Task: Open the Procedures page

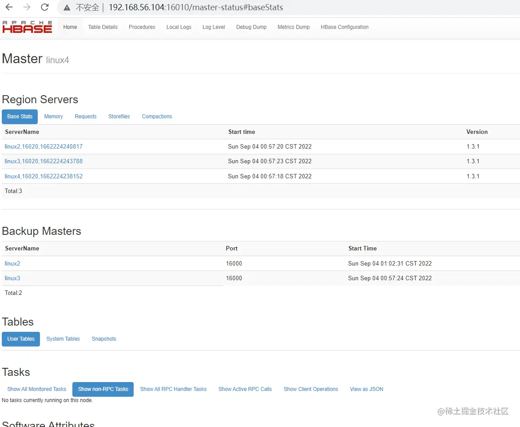Action: click(x=142, y=27)
